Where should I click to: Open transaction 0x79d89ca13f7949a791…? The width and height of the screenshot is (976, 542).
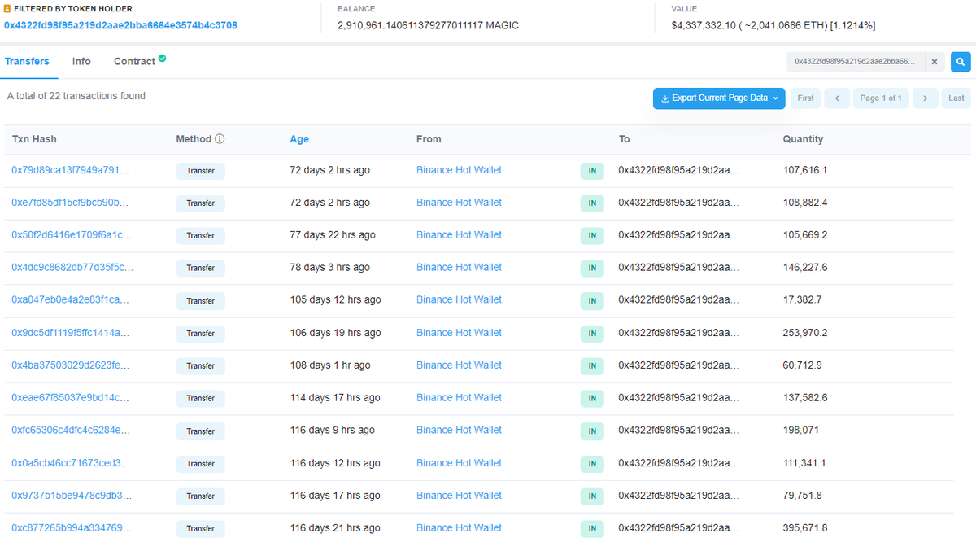click(x=71, y=170)
